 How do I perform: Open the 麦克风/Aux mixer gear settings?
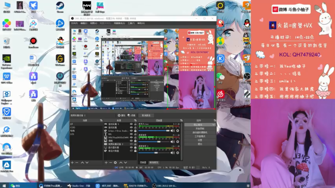[178, 131]
